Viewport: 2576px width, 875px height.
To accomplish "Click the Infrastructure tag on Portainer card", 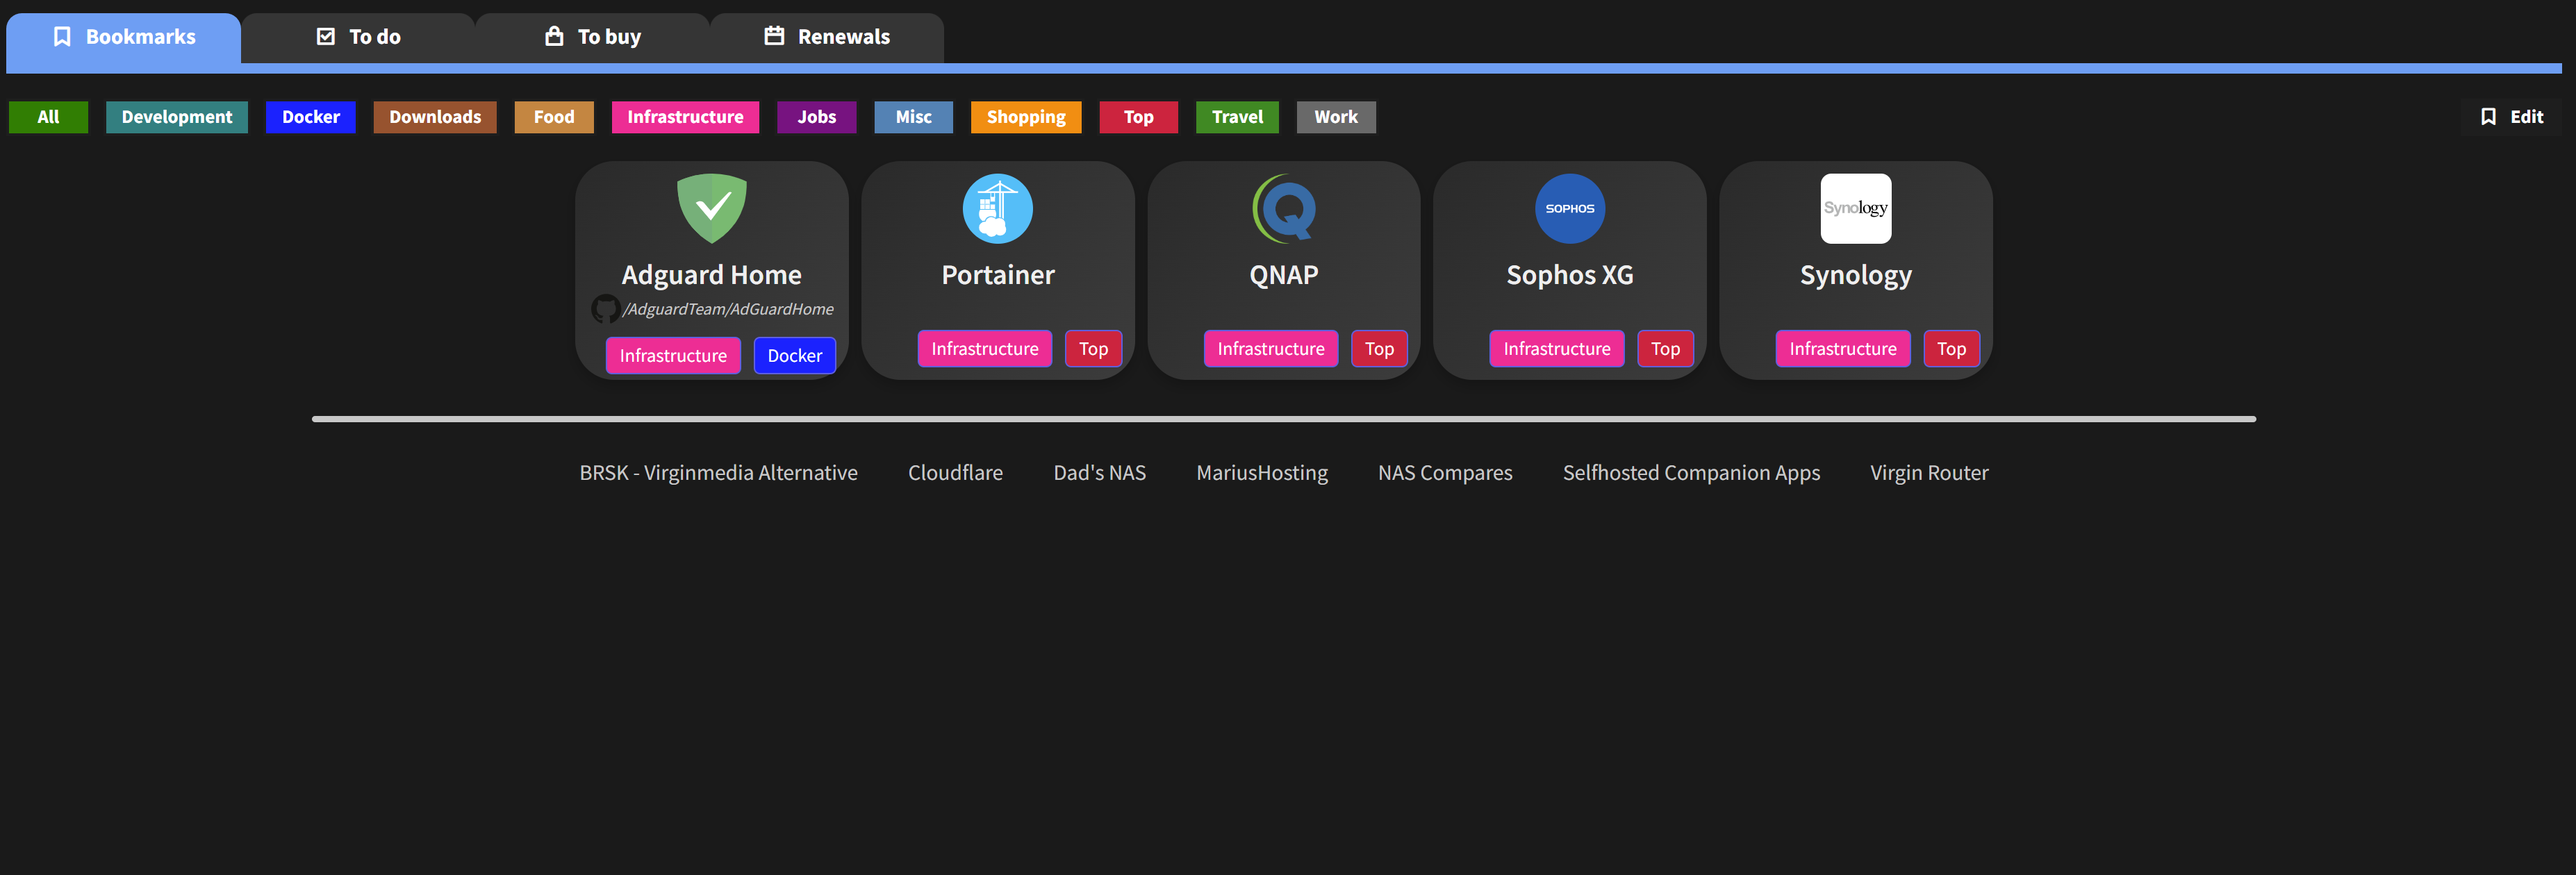I will coord(985,349).
